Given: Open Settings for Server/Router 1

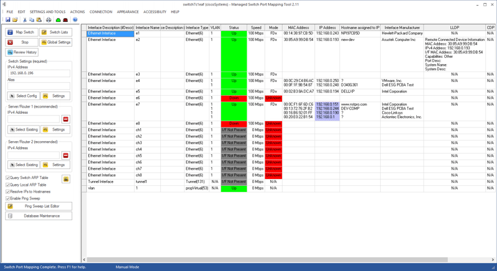Looking at the screenshot, I should (x=55, y=129).
